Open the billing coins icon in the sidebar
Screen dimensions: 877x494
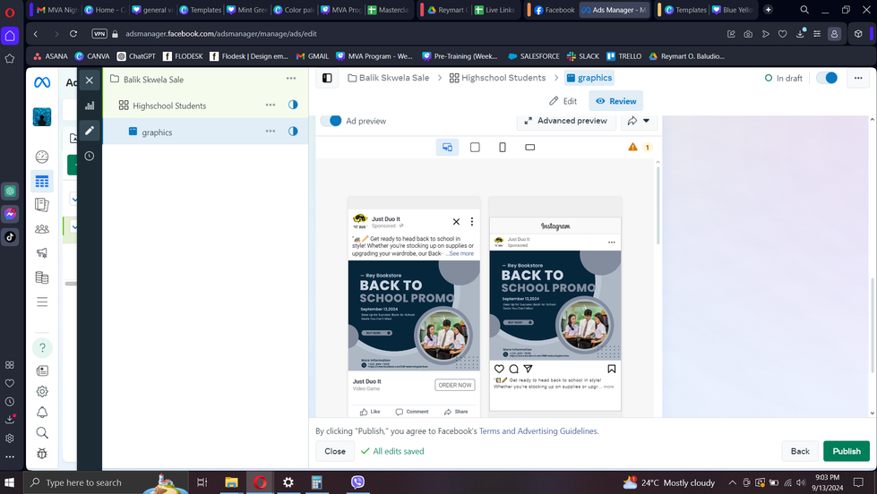[x=42, y=277]
